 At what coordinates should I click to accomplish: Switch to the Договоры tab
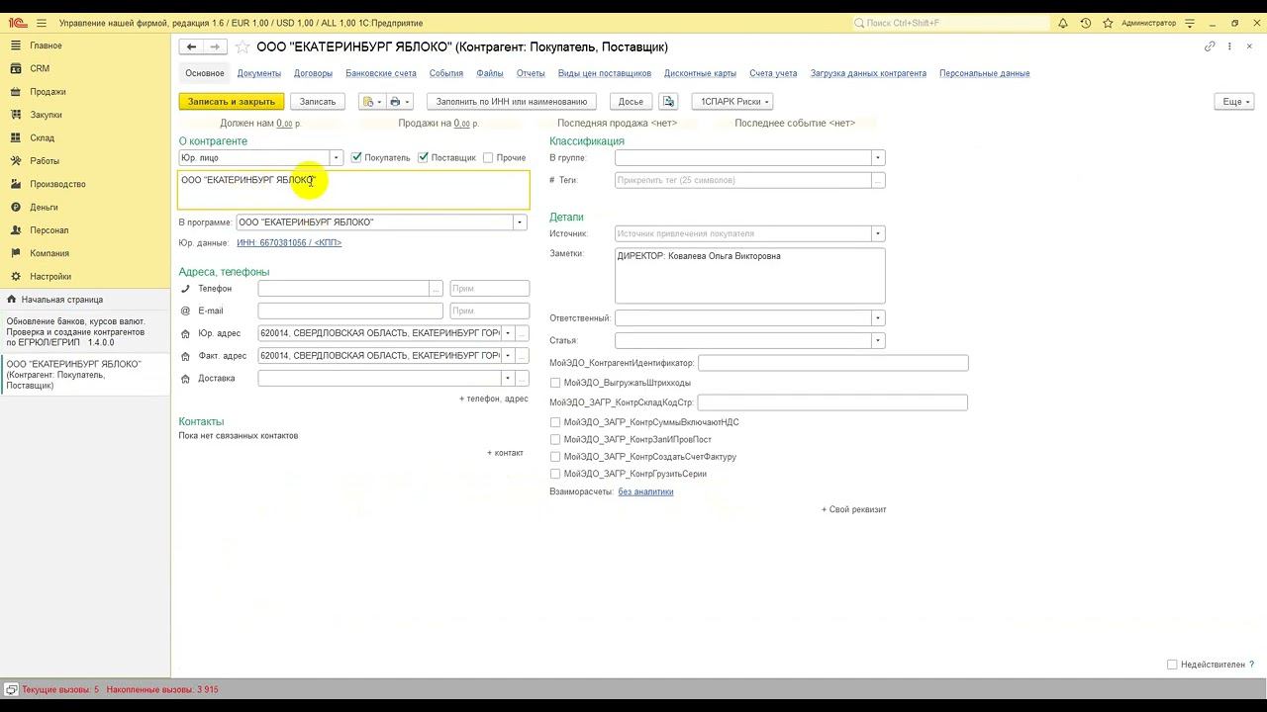click(313, 73)
